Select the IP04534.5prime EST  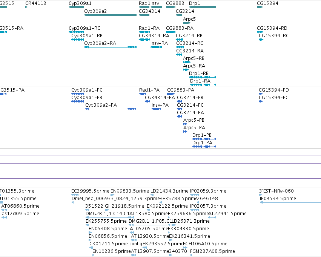(290, 202)
